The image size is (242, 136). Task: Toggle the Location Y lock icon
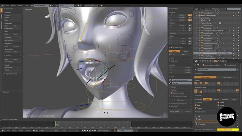(189, 18)
